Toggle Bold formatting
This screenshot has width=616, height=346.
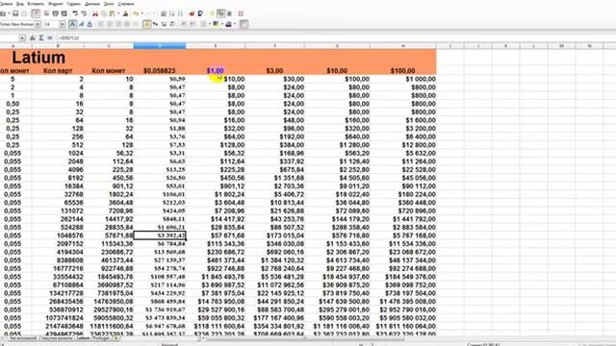[73, 24]
